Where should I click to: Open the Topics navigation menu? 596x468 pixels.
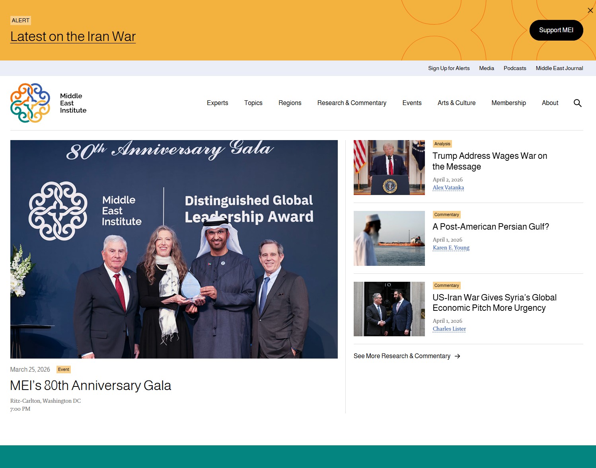253,103
